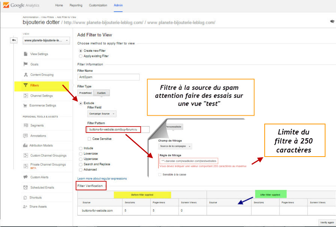Select the Exclude radio button
The image size is (336, 227).
coord(81,103)
